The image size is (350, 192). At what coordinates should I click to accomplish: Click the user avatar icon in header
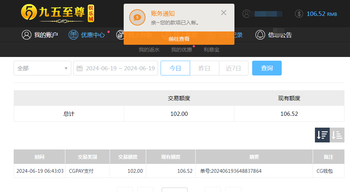coord(247,14)
